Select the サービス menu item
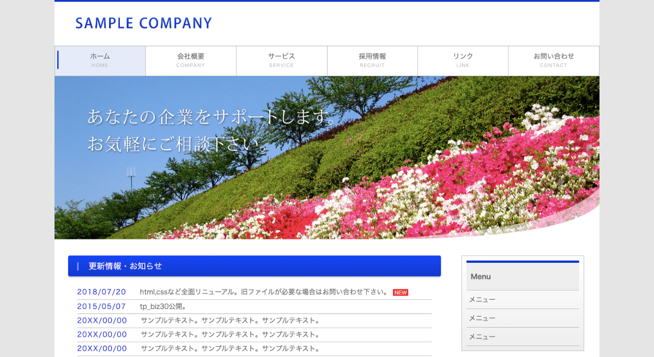The width and height of the screenshot is (654, 357). [281, 60]
